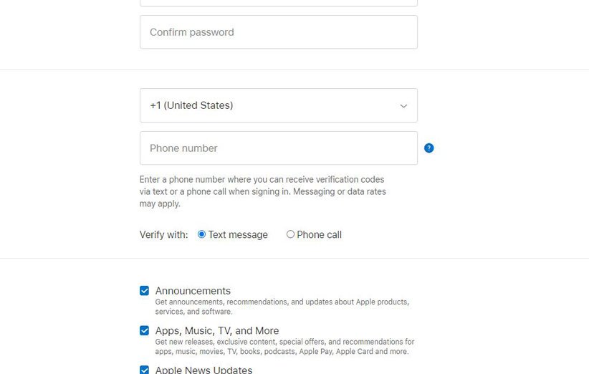Click the blue help icon beside Phone number
Image resolution: width=589 pixels, height=374 pixels.
(429, 148)
